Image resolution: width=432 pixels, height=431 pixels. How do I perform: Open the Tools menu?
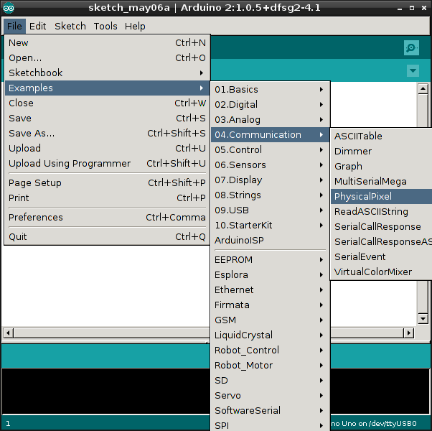coord(105,26)
